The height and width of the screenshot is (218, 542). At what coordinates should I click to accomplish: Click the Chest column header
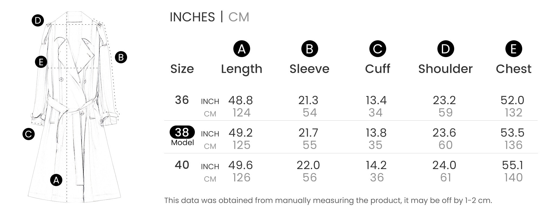[x=514, y=69]
